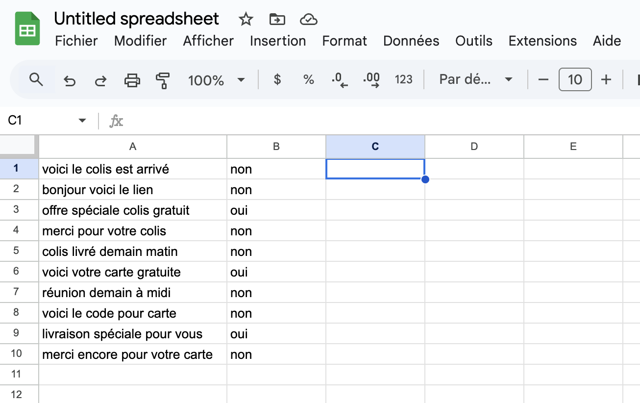Viewport: 640px width, 403px height.
Task: Select cell A3 offre spéciale colis gratuit
Action: click(133, 210)
